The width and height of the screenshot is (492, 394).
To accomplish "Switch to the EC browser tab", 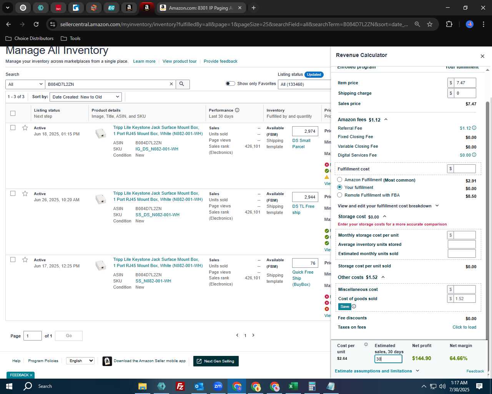I will point(111,8).
